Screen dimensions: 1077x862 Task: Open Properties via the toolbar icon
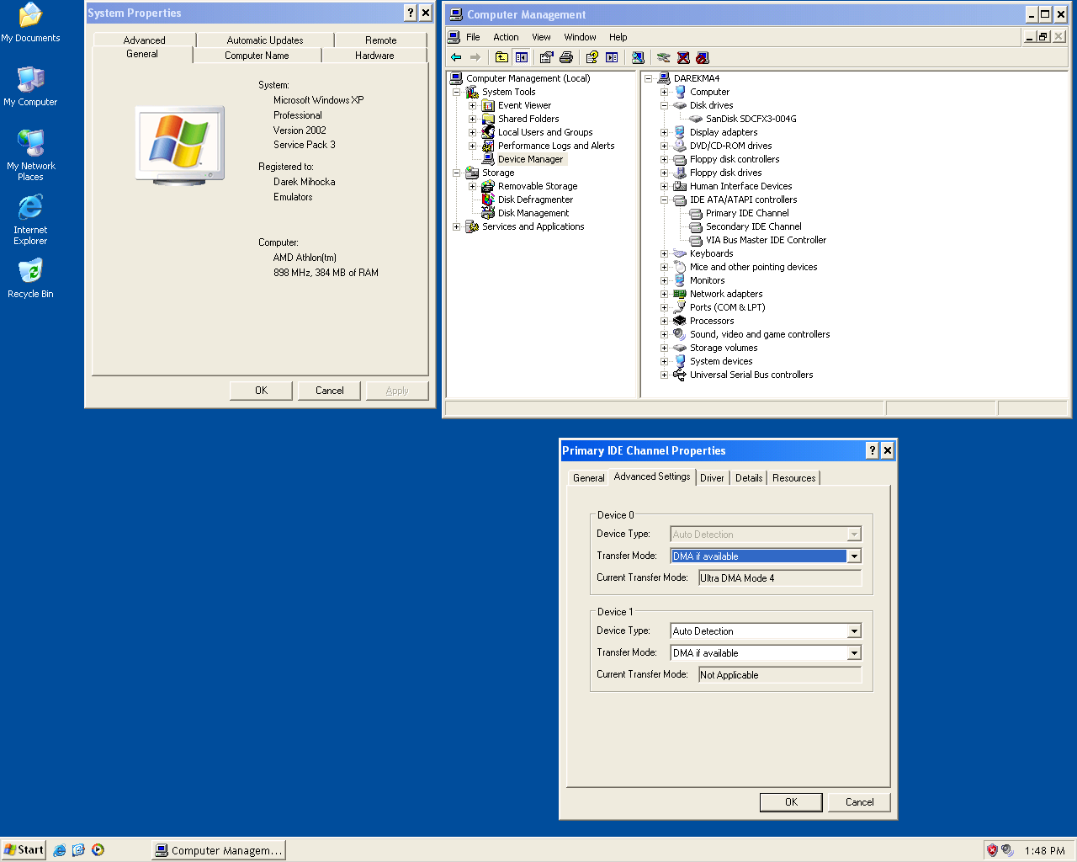[546, 57]
